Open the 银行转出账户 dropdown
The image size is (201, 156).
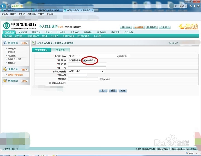pyautogui.click(x=93, y=56)
